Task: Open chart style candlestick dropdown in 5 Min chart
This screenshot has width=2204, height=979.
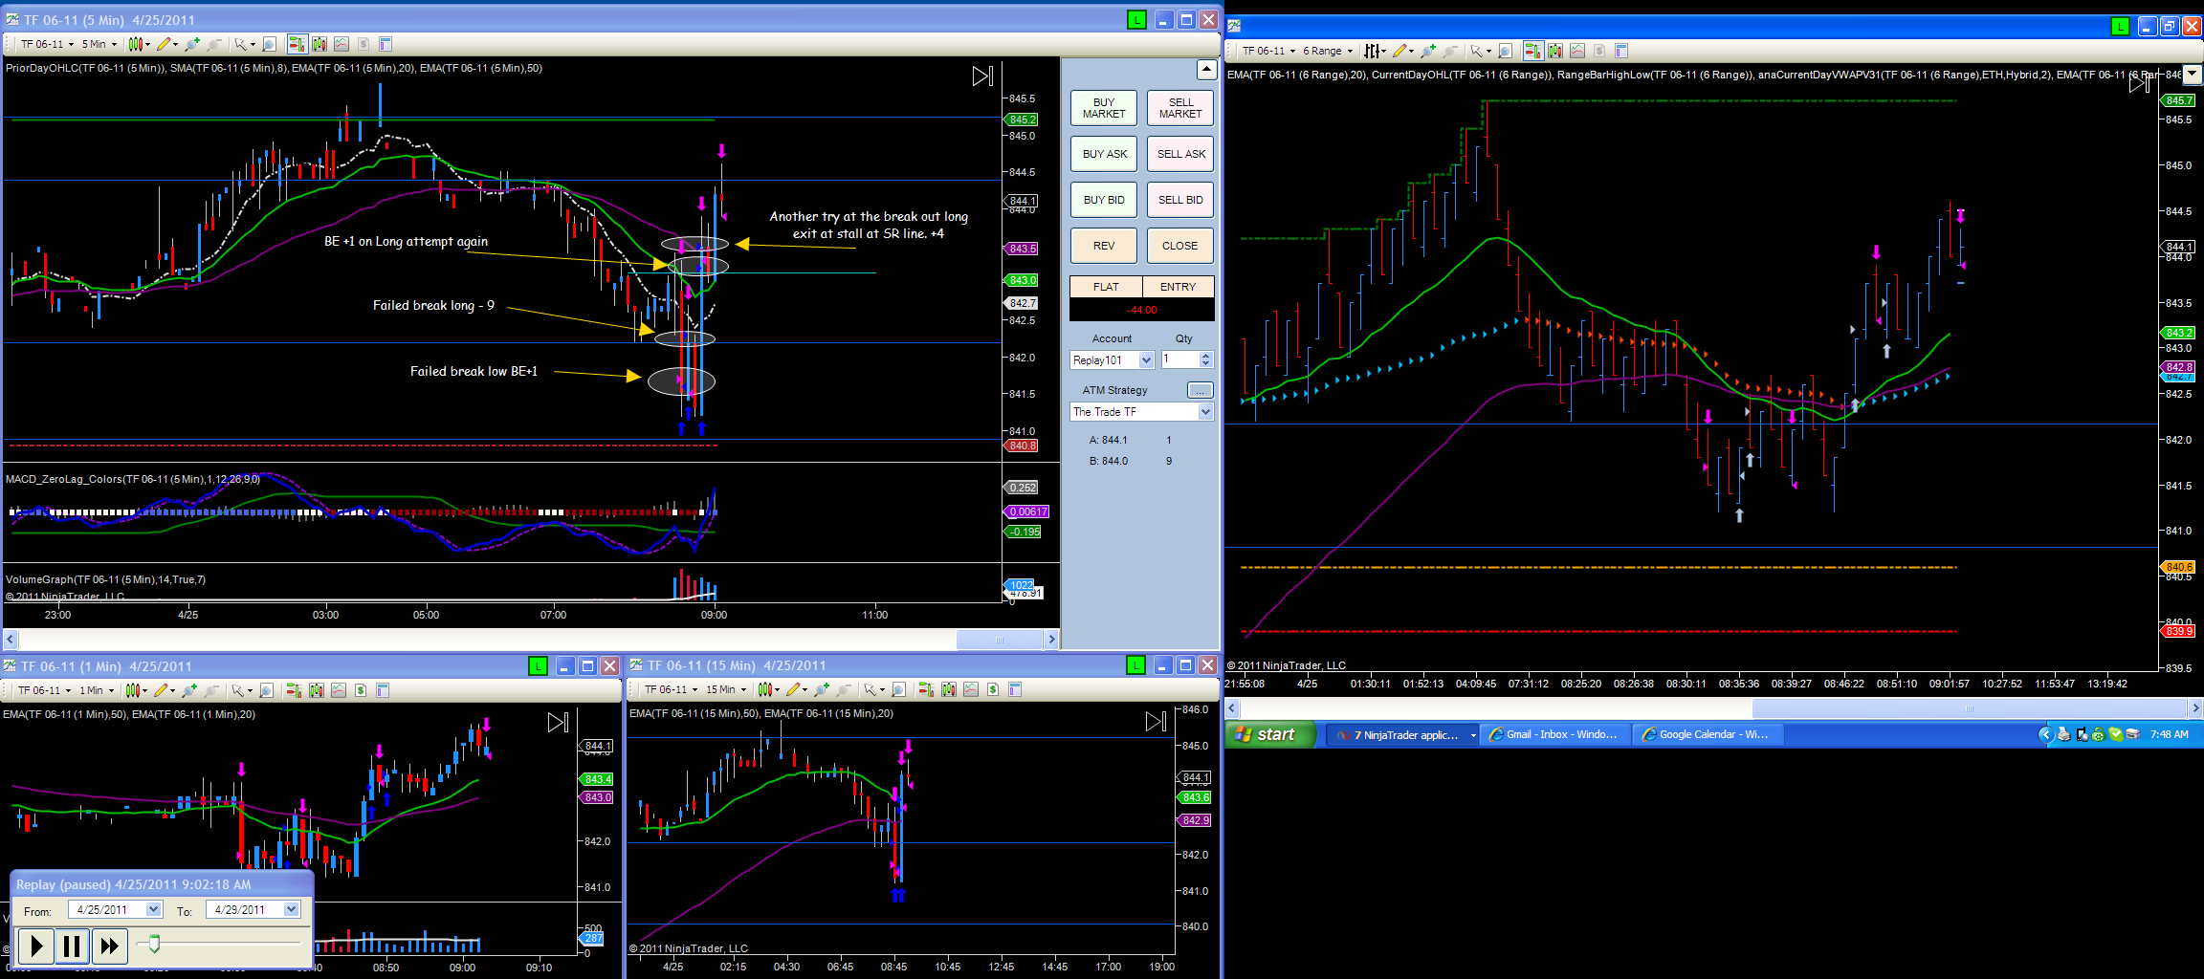Action: [x=140, y=44]
